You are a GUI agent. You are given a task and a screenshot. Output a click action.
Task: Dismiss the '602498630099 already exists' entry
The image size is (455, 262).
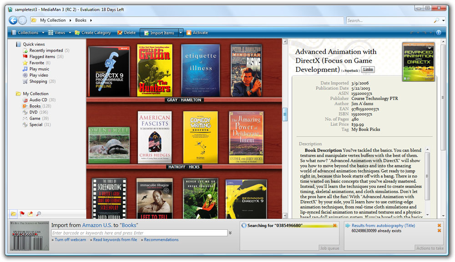pyautogui.click(x=440, y=231)
